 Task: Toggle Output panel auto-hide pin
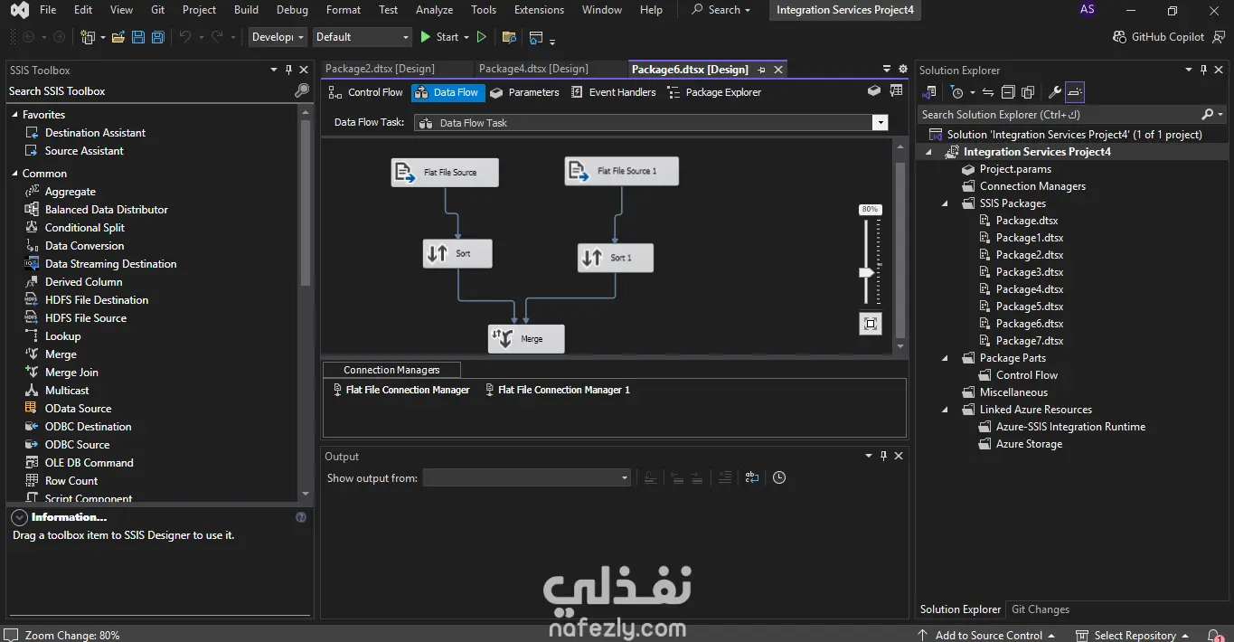[x=883, y=457]
